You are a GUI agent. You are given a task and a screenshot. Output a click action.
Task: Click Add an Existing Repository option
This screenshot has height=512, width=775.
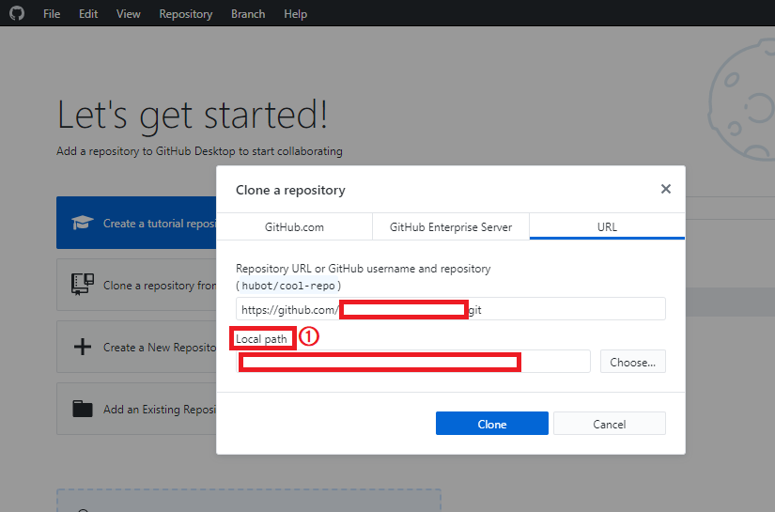click(x=136, y=409)
